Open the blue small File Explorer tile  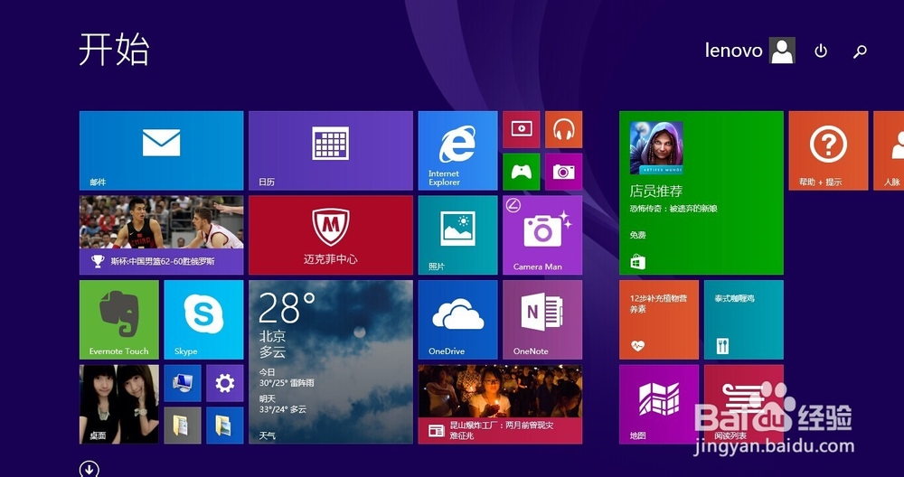(x=225, y=426)
